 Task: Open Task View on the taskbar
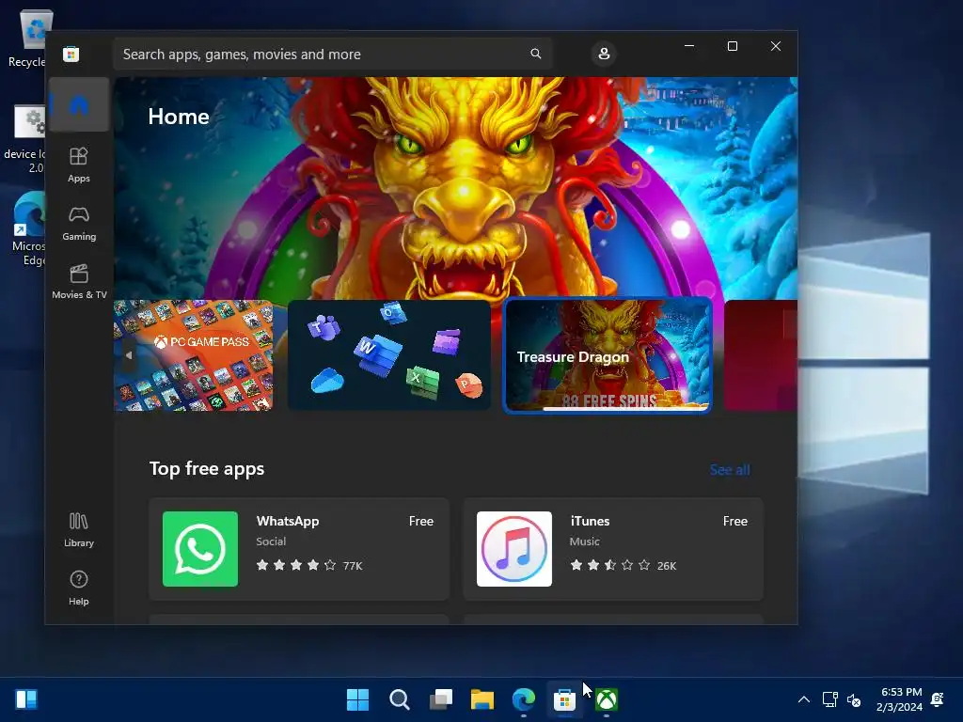tap(441, 699)
